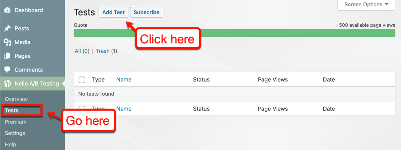The width and height of the screenshot is (401, 150).
Task: Click the Add Test button
Action: (114, 12)
